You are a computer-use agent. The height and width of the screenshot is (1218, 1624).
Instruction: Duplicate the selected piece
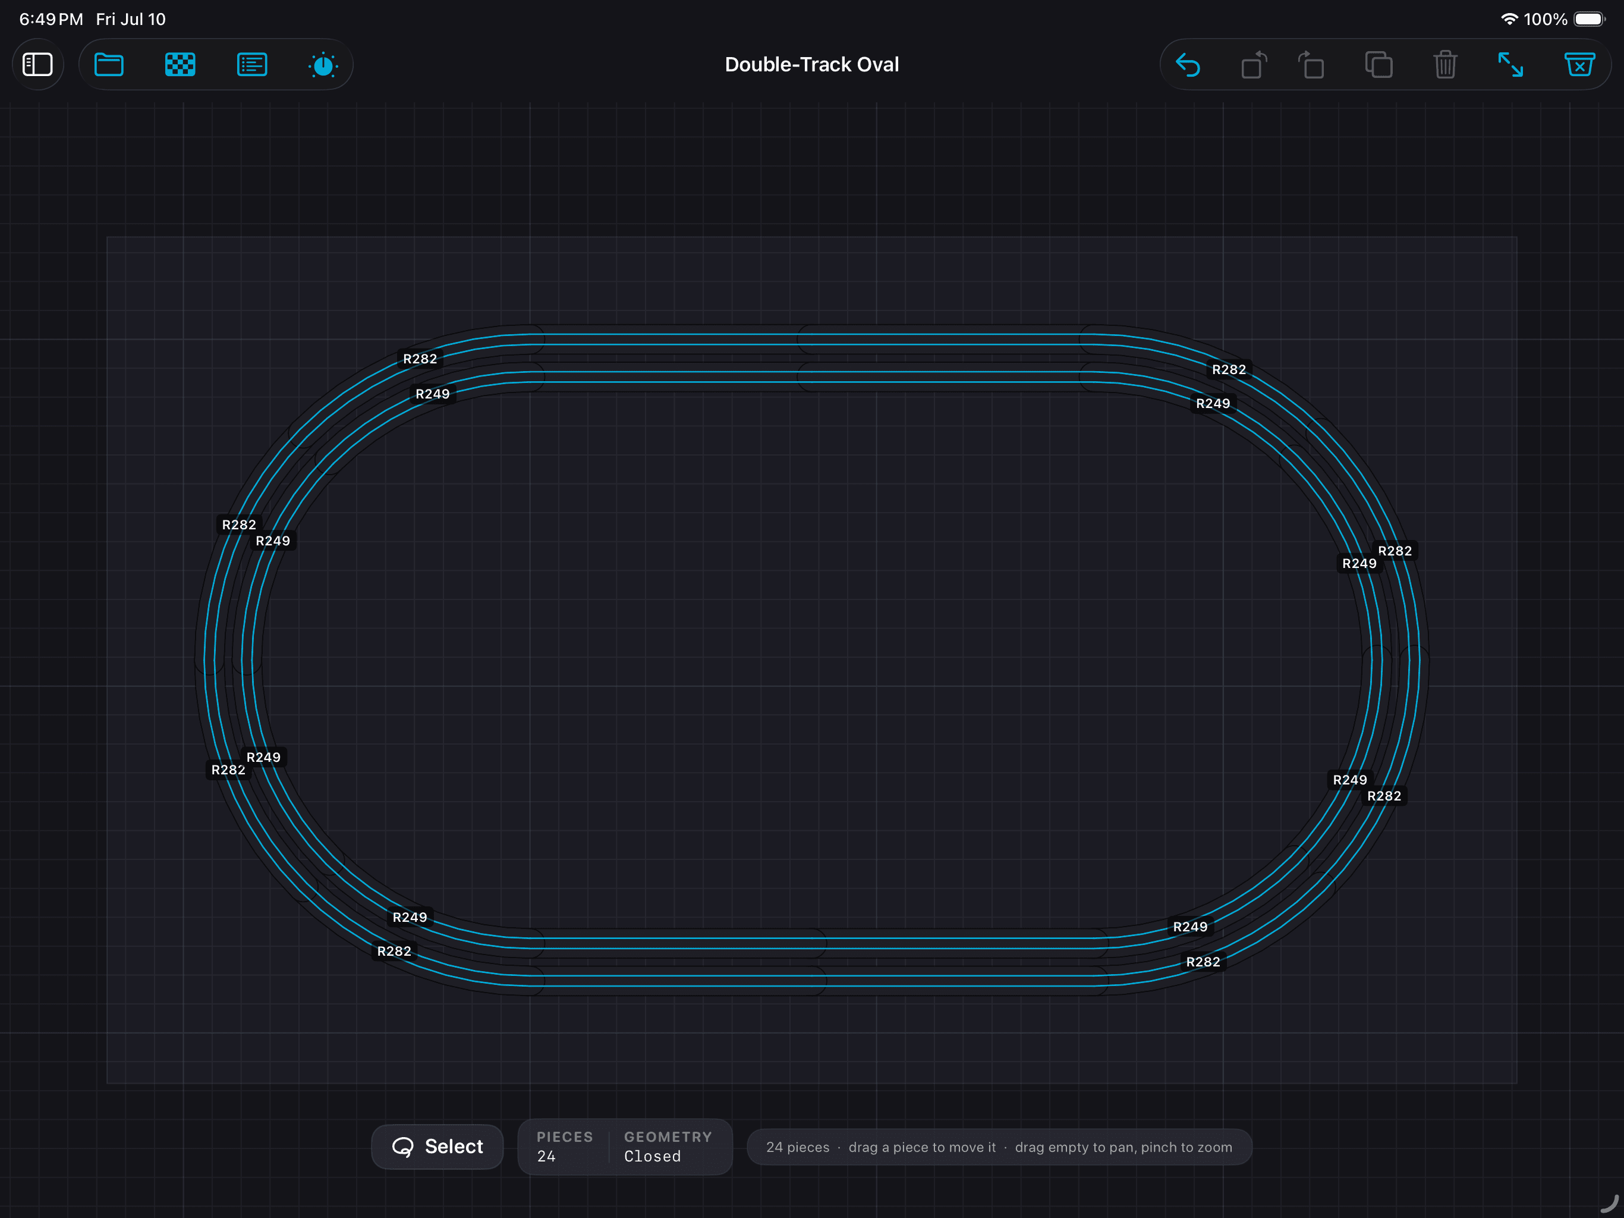(x=1378, y=65)
